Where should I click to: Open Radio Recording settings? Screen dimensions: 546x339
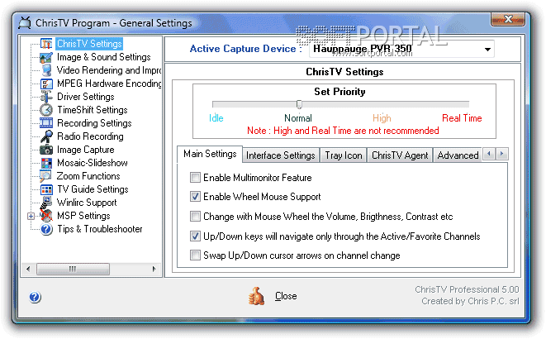[90, 136]
